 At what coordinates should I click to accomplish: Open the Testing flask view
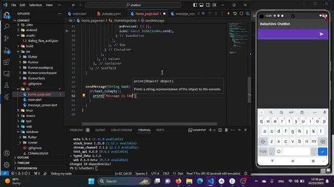click(7, 85)
